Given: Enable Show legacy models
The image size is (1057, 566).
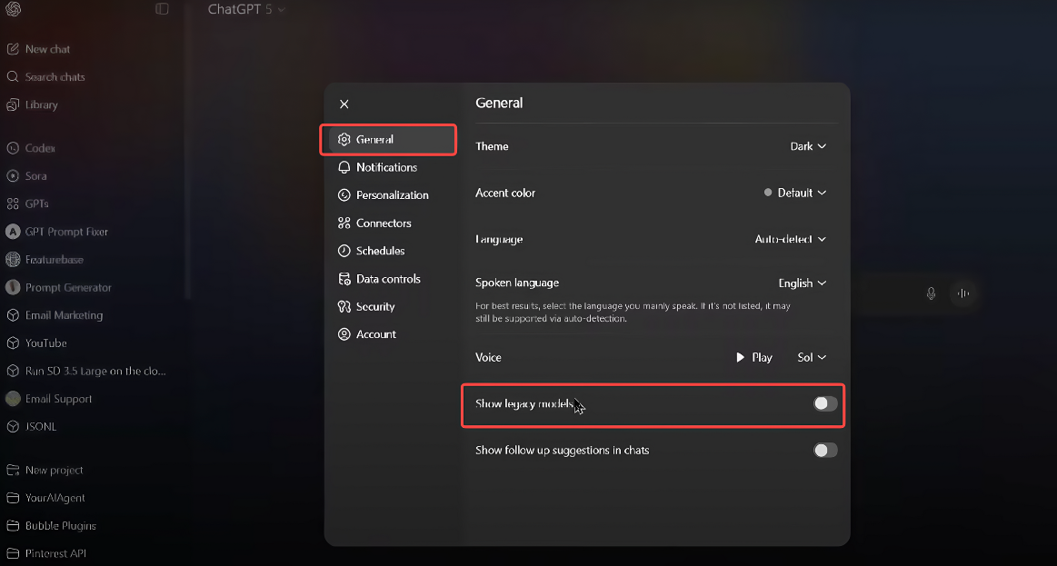Looking at the screenshot, I should click(x=824, y=403).
